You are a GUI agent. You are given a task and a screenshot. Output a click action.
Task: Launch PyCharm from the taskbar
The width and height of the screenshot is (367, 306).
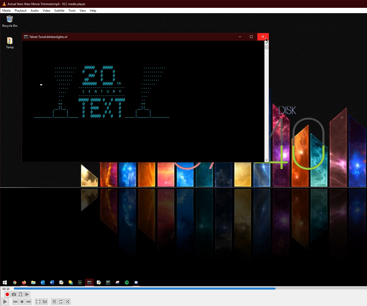[x=108, y=282]
